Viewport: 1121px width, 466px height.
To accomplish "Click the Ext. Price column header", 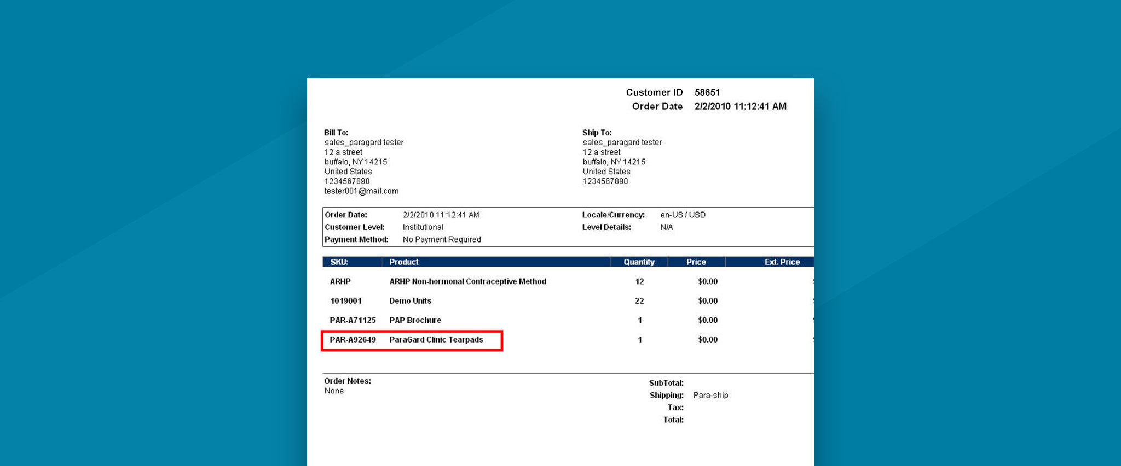I will tap(782, 262).
